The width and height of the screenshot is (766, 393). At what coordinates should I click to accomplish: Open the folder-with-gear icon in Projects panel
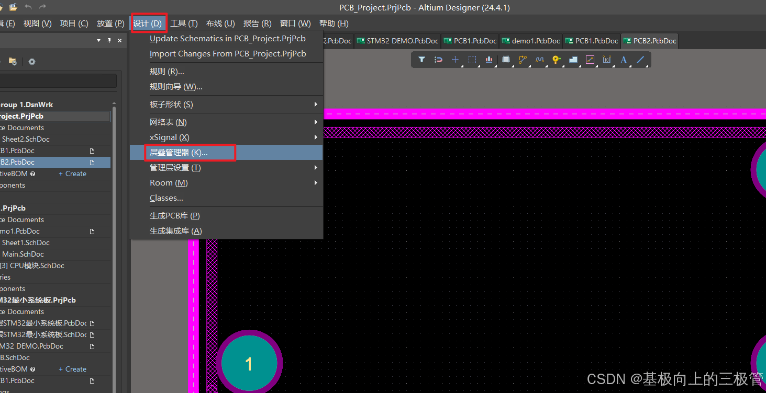[13, 62]
